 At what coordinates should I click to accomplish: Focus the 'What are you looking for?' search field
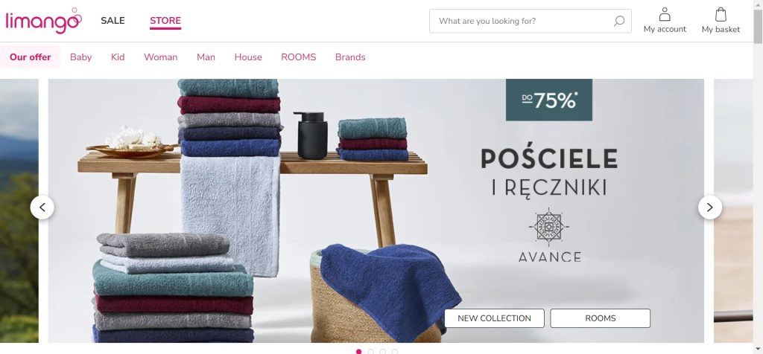click(x=531, y=21)
